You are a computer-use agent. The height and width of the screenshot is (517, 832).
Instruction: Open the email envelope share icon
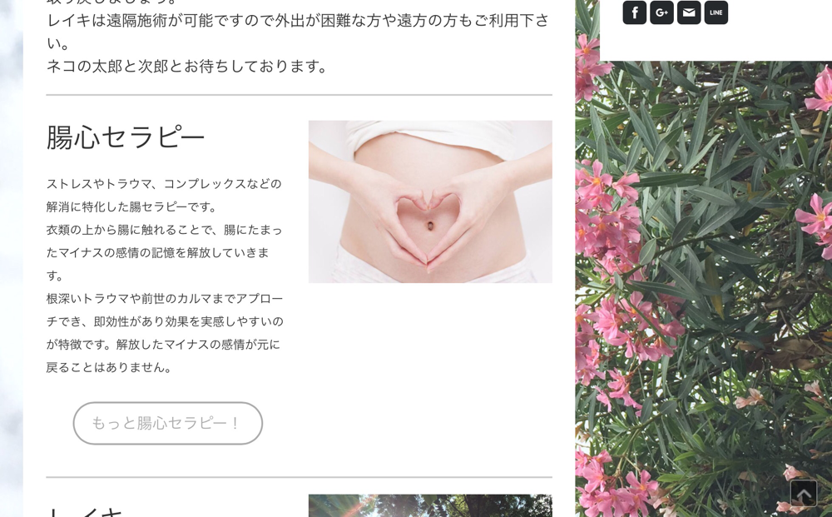(689, 12)
